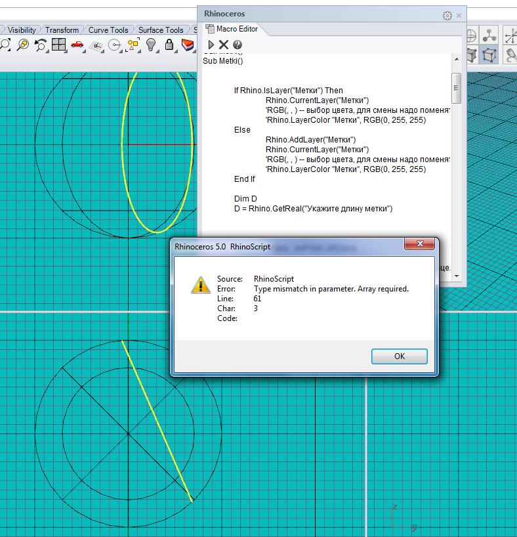Click the Undo View Change icon

coord(41,45)
